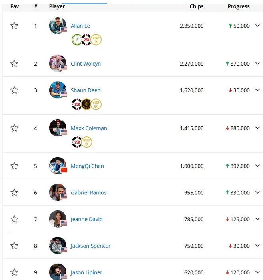Sort by the Chips column header
This screenshot has height=280, width=263.
(196, 6)
